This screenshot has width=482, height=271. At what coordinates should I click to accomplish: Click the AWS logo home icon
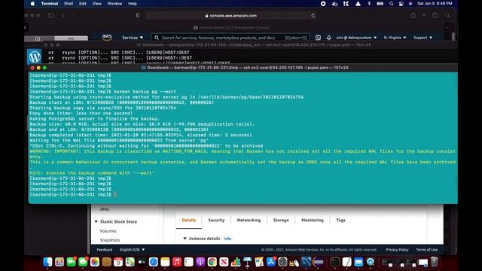click(x=107, y=37)
